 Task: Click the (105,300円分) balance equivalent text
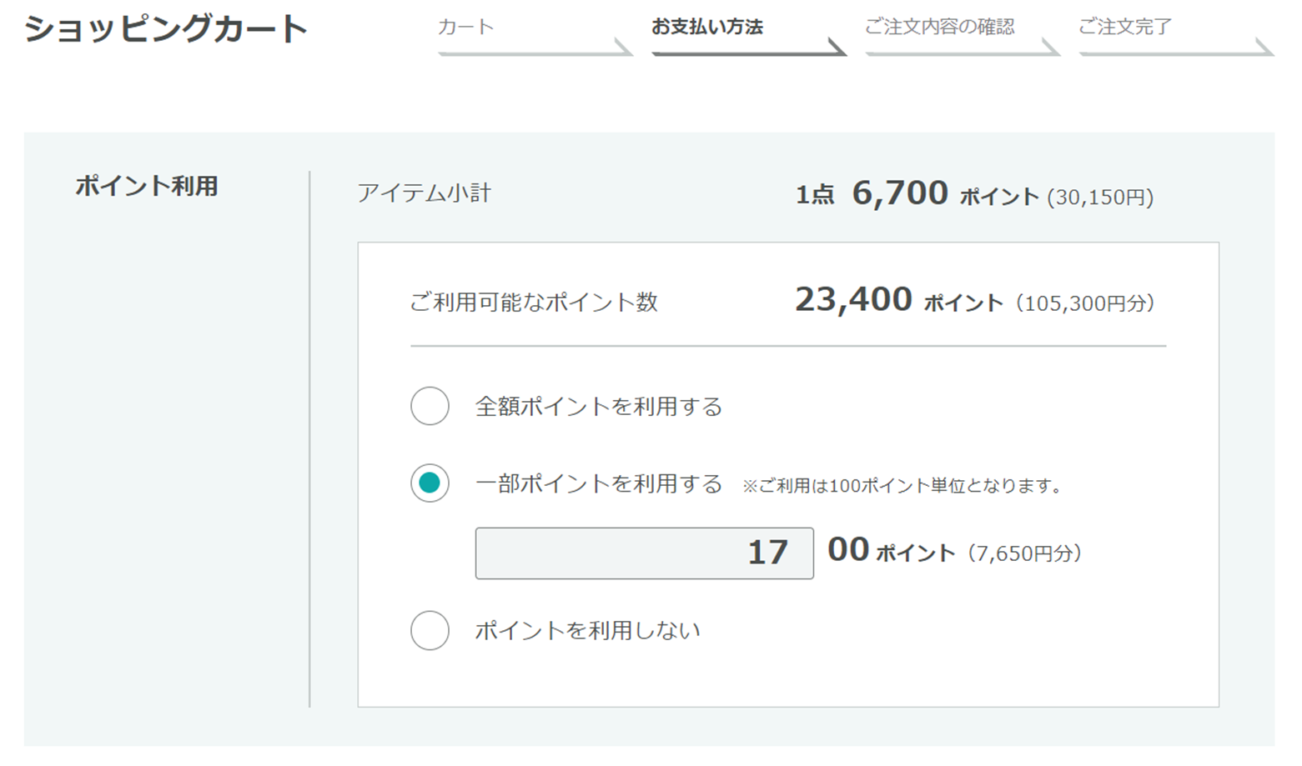pyautogui.click(x=1084, y=303)
